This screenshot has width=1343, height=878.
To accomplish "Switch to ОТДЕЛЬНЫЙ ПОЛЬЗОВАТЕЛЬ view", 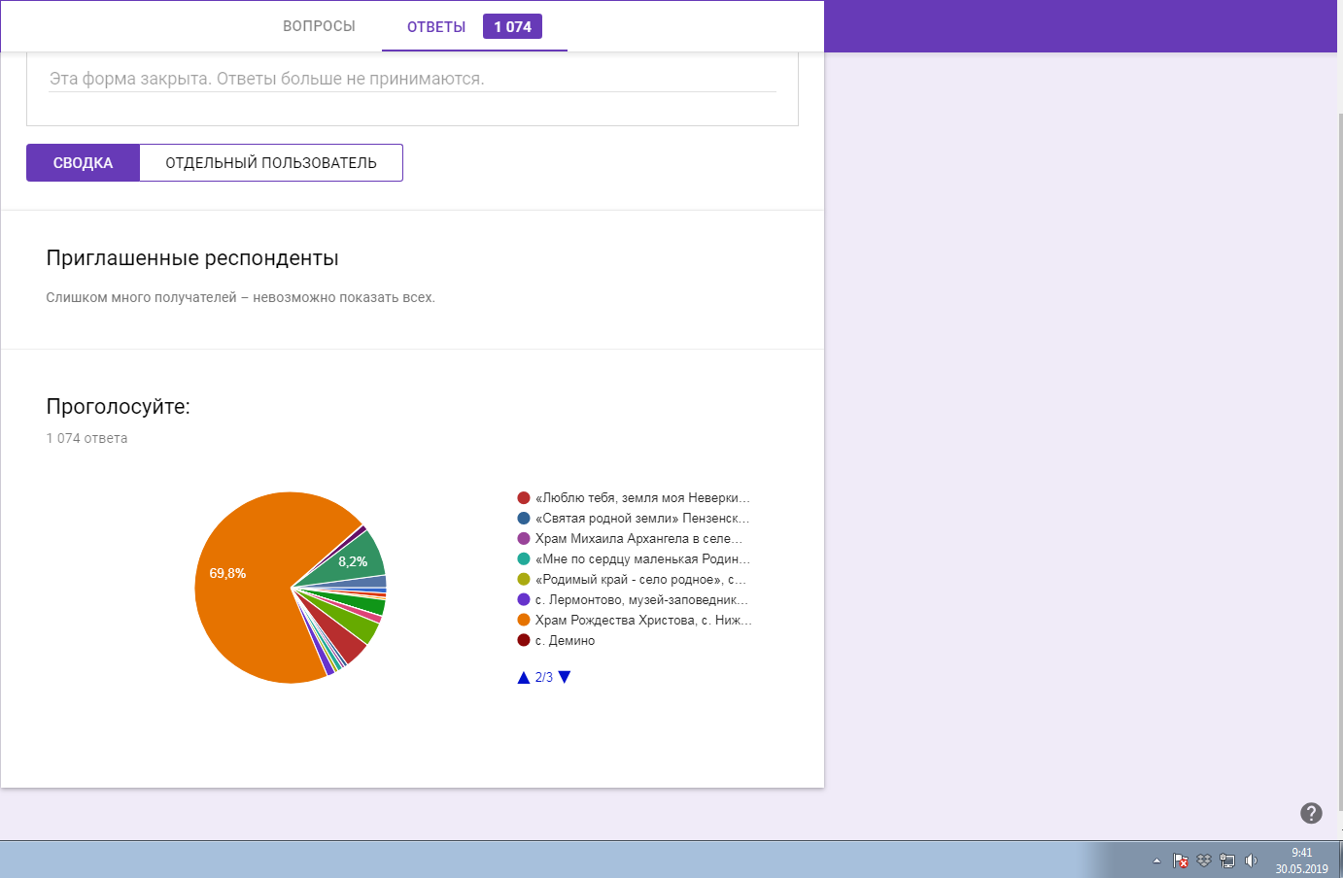I will pyautogui.click(x=271, y=163).
